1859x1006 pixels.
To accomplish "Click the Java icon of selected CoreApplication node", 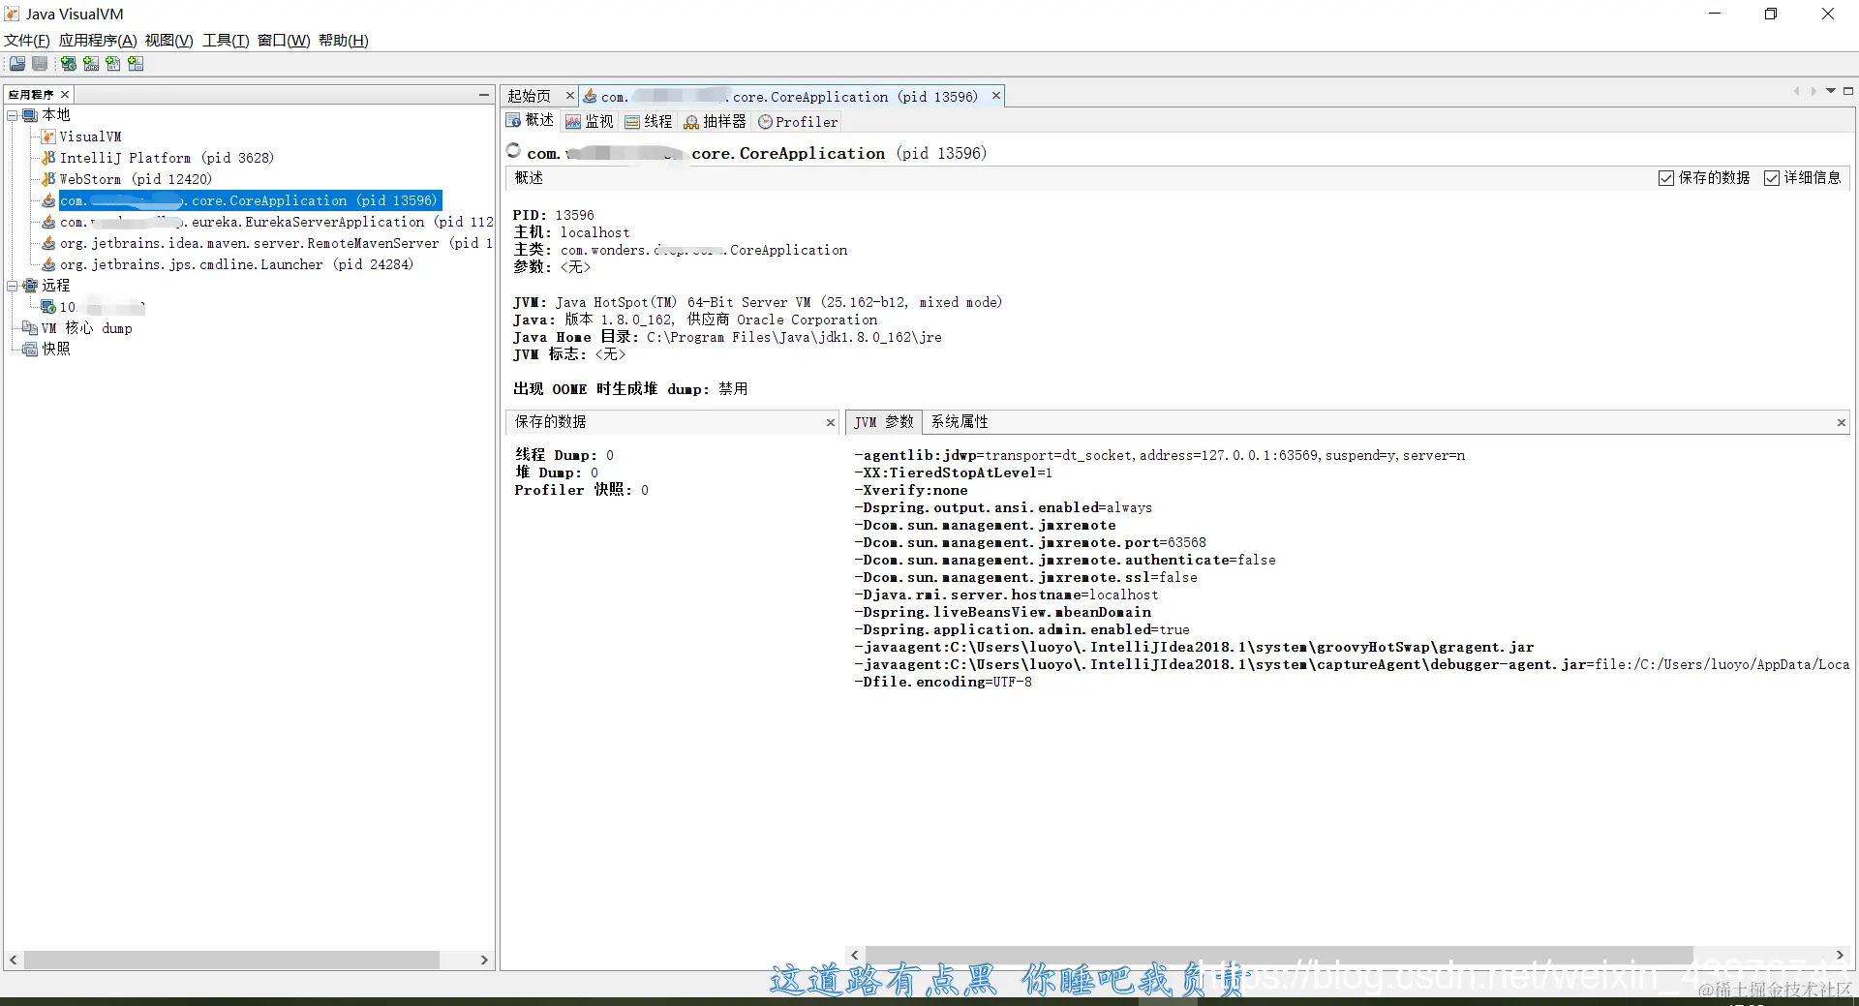I will pyautogui.click(x=48, y=200).
